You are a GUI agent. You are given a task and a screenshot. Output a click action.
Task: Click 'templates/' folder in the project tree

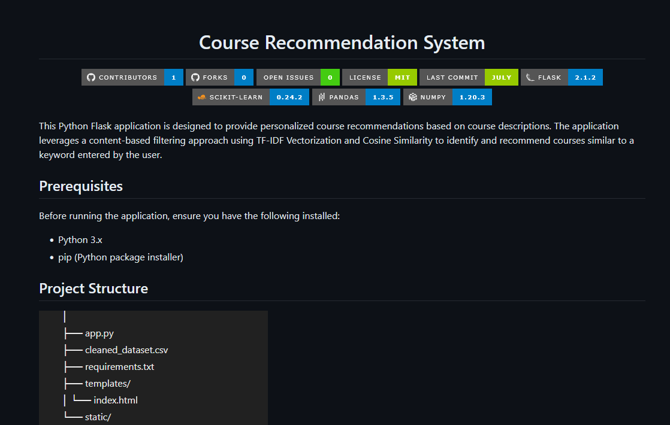point(108,383)
